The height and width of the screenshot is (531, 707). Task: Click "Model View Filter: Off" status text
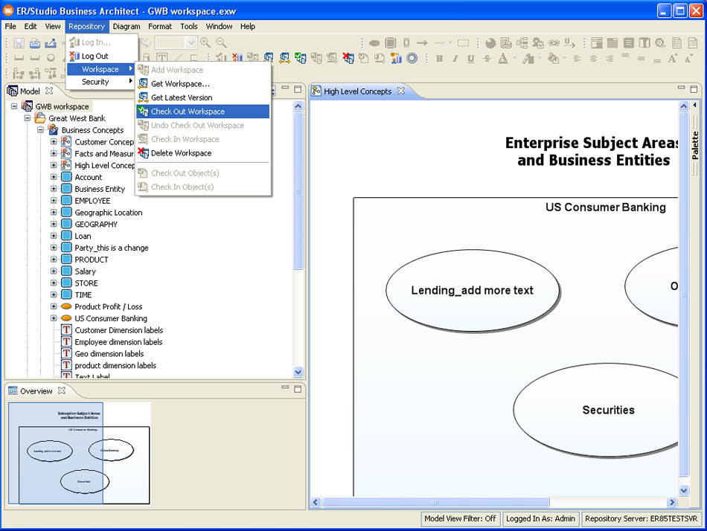pos(460,518)
